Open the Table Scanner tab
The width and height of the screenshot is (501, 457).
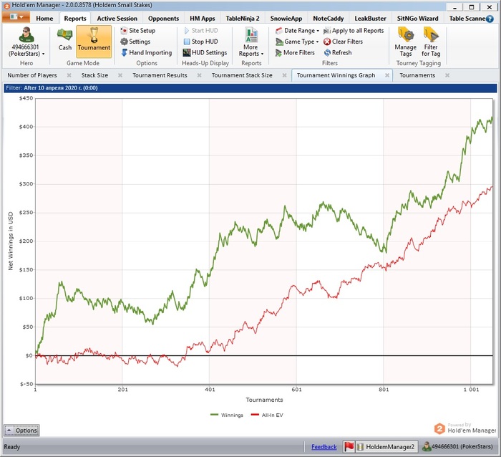[467, 19]
